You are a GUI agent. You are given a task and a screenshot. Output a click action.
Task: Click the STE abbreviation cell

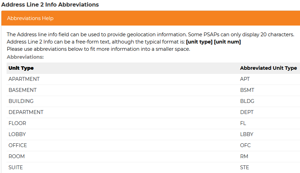point(245,167)
